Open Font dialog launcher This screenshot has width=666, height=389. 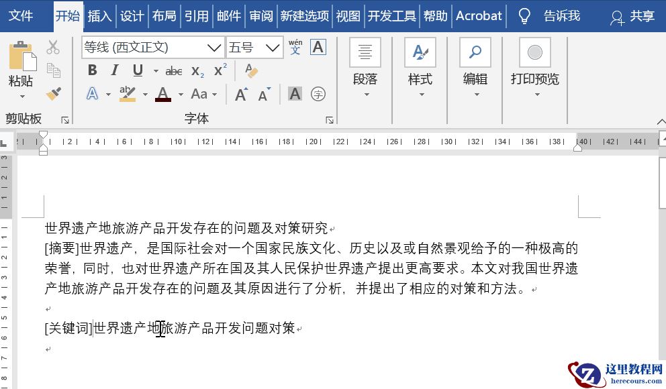330,120
